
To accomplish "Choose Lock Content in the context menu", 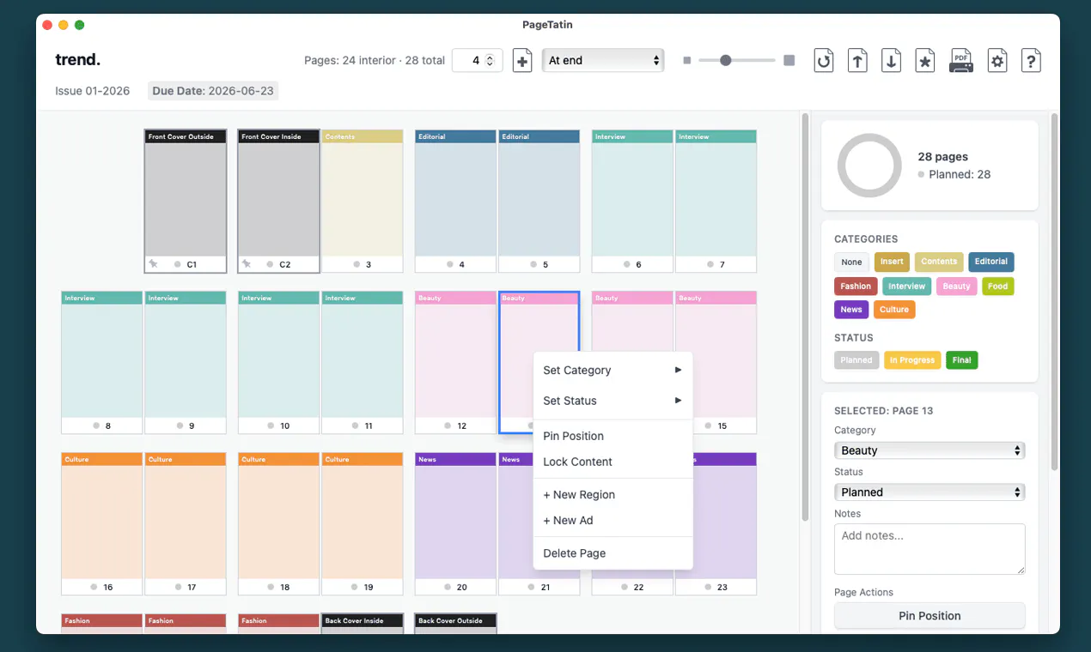I will click(x=613, y=462).
